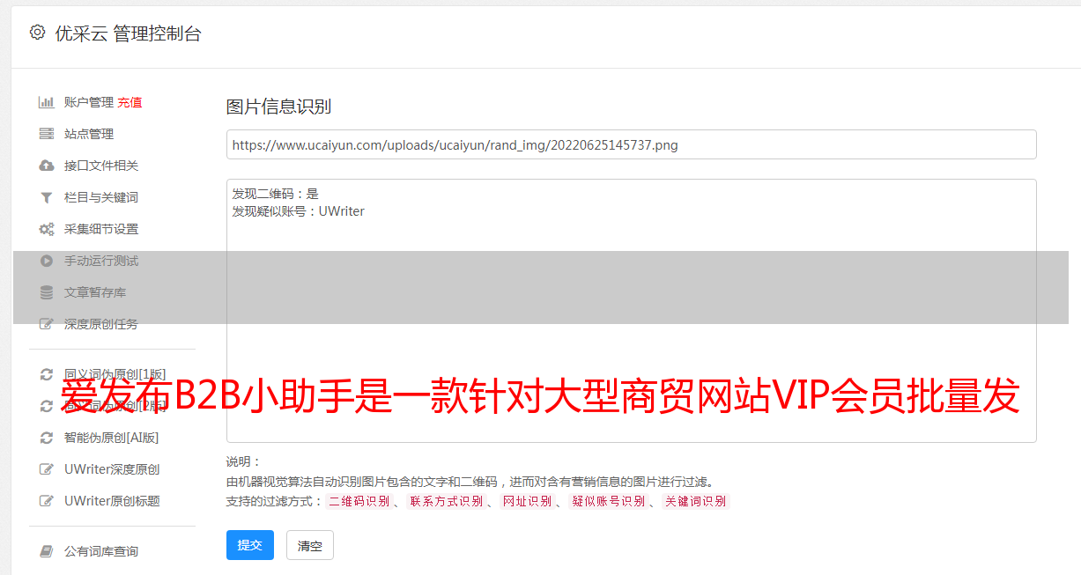Select the book icon for 公有词库查询
Image resolution: width=1081 pixels, height=575 pixels.
coord(47,551)
